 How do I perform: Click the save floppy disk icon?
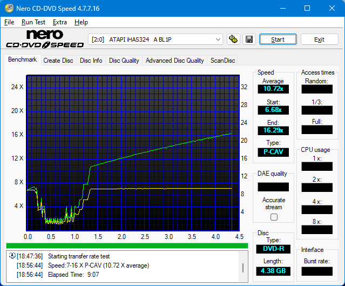point(249,39)
